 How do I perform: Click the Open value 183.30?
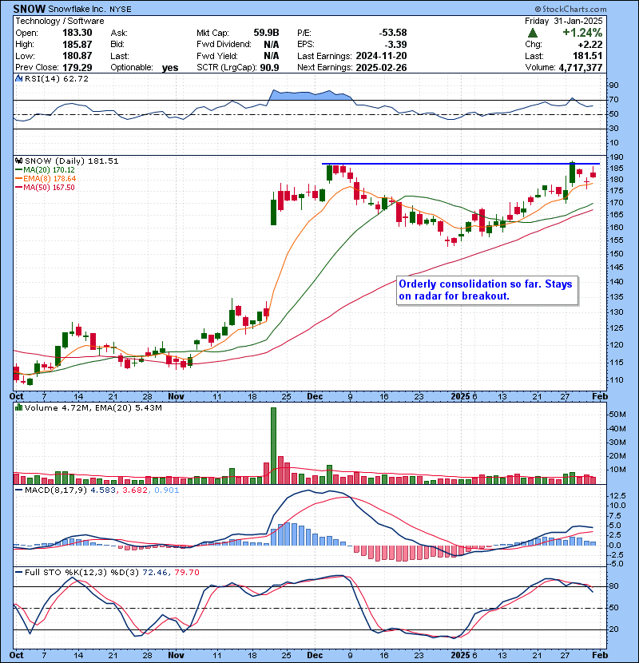pos(77,33)
